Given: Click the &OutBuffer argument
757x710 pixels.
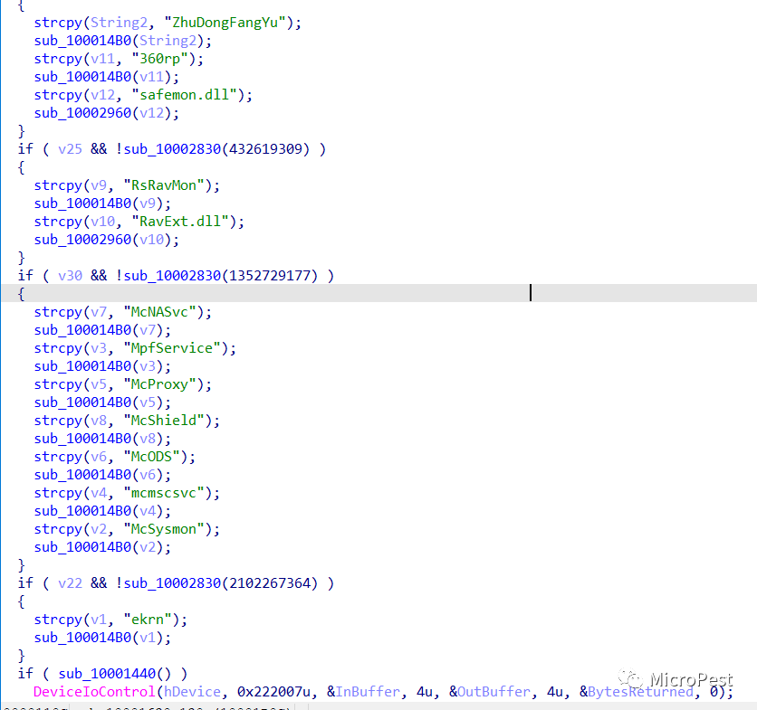Looking at the screenshot, I should [490, 692].
